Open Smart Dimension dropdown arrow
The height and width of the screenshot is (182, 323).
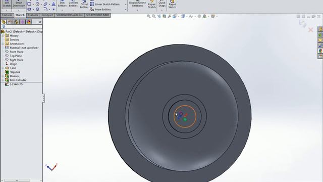(x=19, y=10)
